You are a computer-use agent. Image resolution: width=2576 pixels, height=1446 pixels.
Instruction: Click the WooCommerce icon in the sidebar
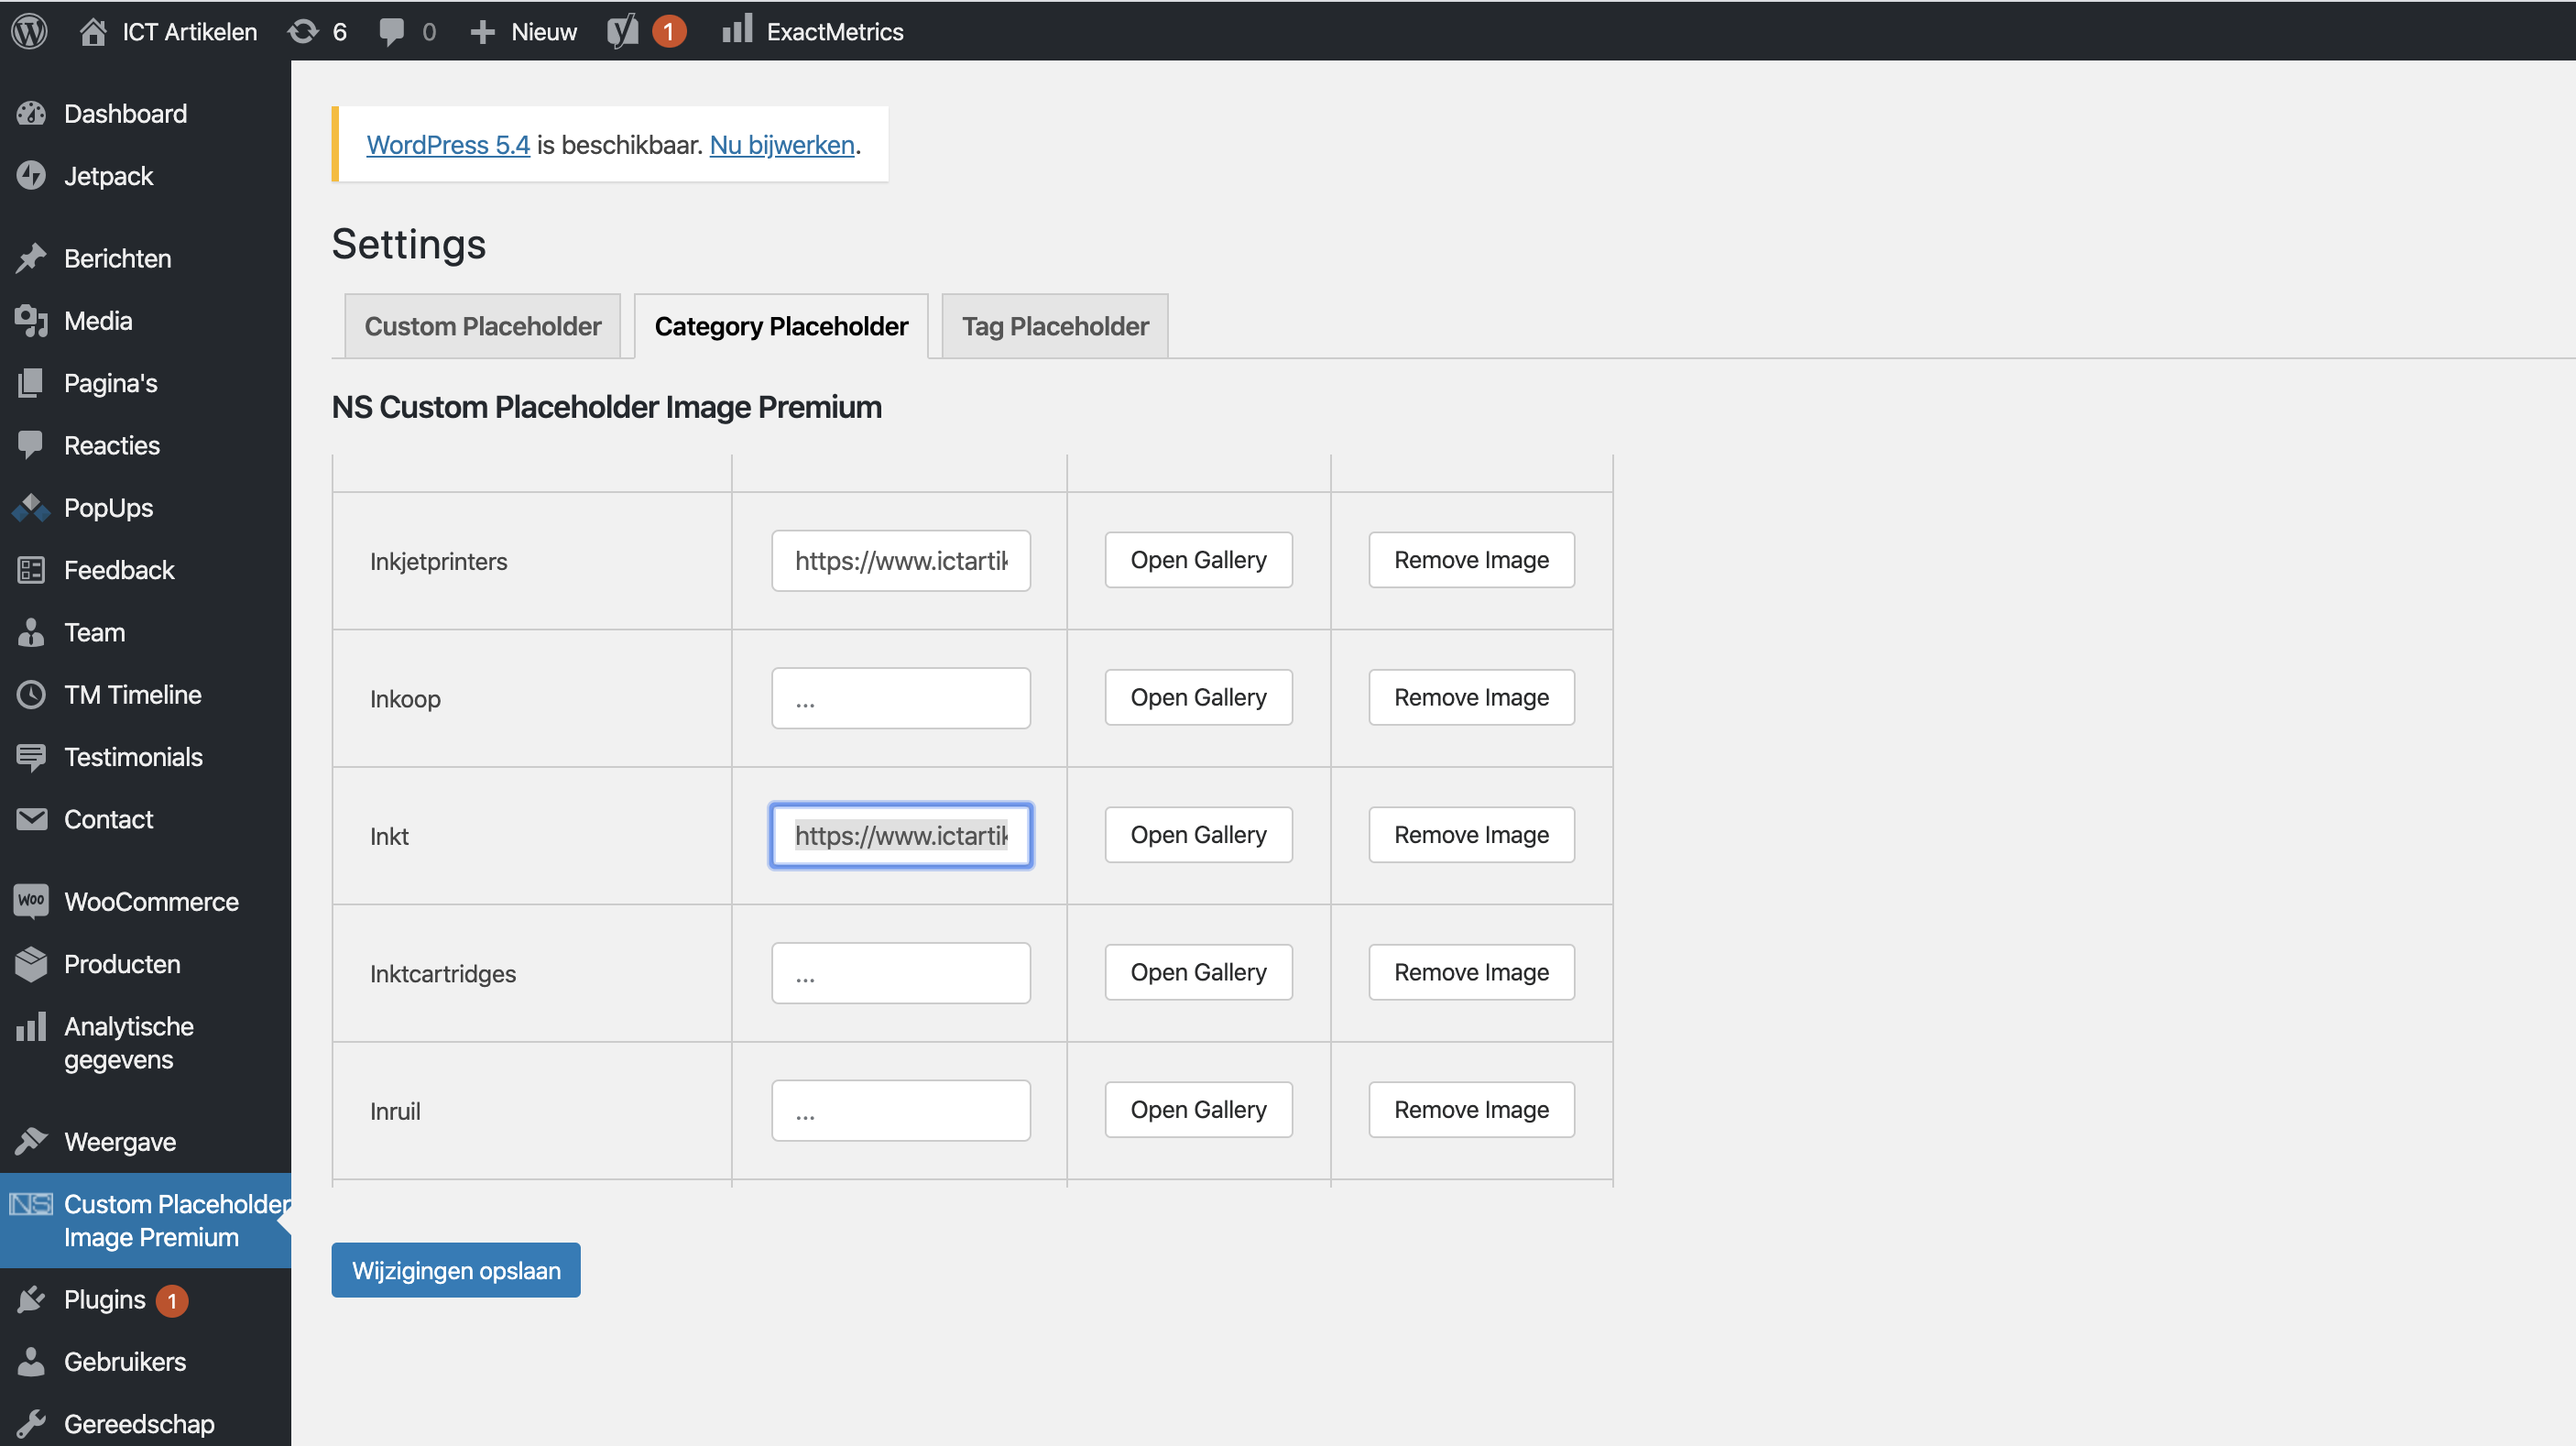click(31, 901)
